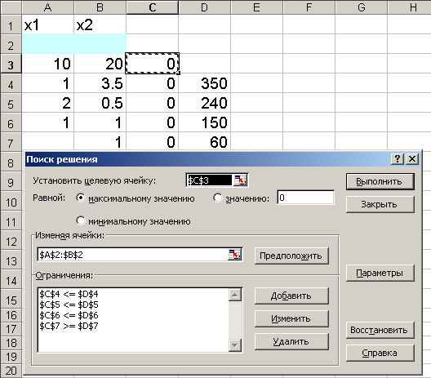Screen dimensions: 431x378
Task: Open Параметры options
Action: click(380, 273)
